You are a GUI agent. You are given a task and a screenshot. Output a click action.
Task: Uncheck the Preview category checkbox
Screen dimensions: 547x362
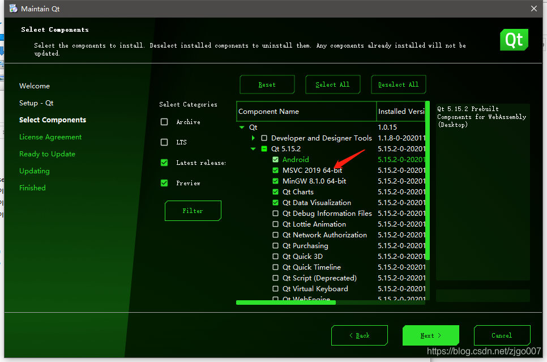164,183
